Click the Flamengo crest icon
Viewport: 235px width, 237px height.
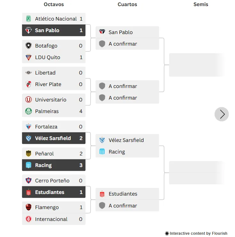[28, 207]
